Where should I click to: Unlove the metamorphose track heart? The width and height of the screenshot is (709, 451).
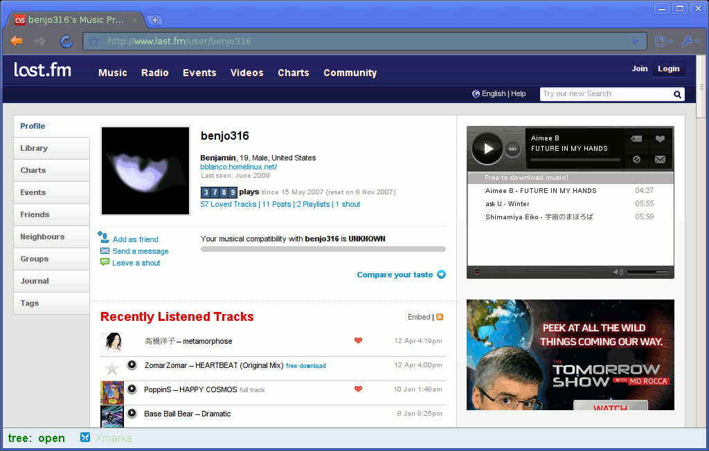click(358, 341)
